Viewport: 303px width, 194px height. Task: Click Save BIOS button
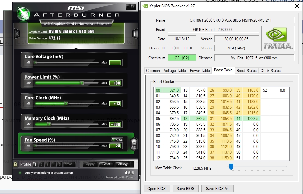coord(185,189)
